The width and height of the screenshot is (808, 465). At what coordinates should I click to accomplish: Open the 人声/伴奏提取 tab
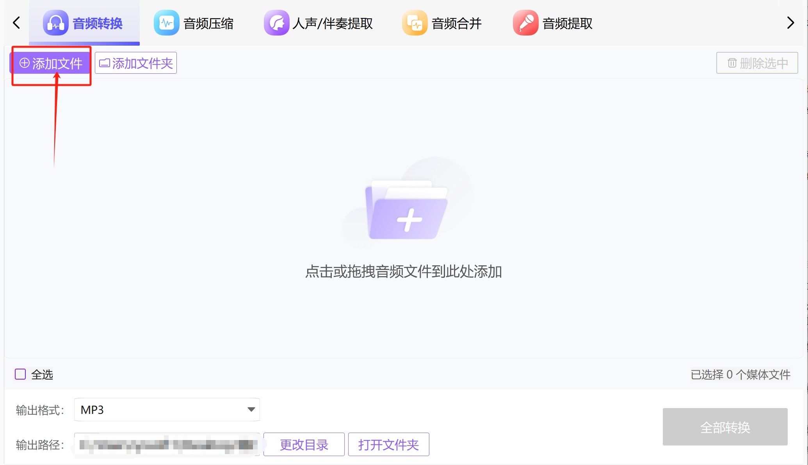click(x=333, y=23)
